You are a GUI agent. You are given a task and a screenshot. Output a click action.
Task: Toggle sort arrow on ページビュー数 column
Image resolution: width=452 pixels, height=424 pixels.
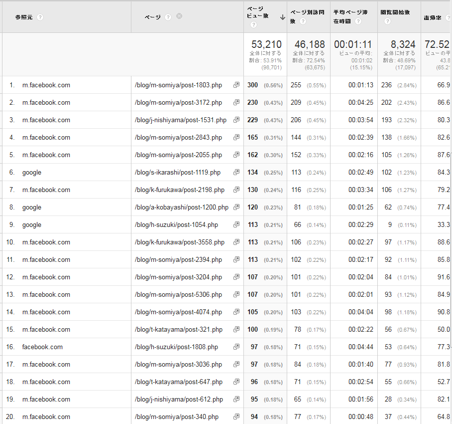click(x=282, y=17)
